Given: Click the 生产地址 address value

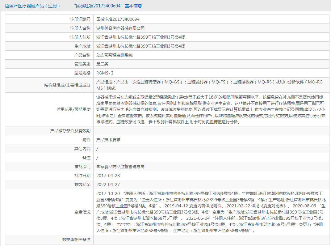Looking at the screenshot, I should tap(140, 46).
